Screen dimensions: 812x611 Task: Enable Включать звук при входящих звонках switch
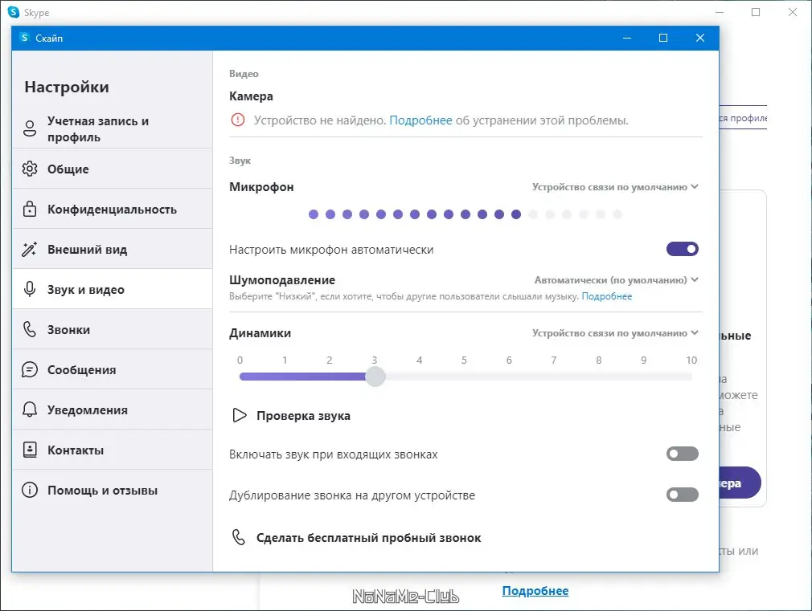tap(682, 454)
